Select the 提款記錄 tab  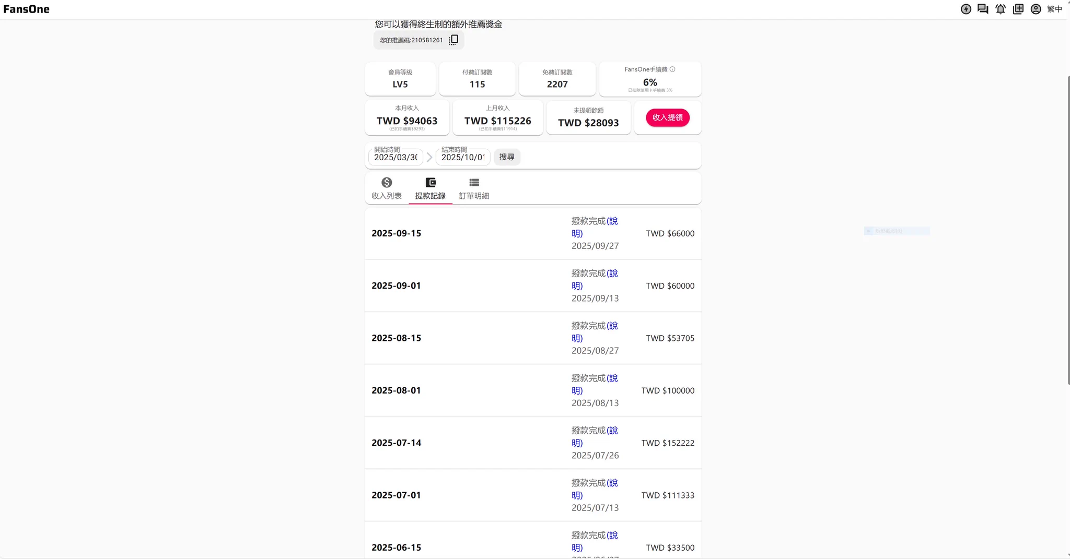[431, 188]
